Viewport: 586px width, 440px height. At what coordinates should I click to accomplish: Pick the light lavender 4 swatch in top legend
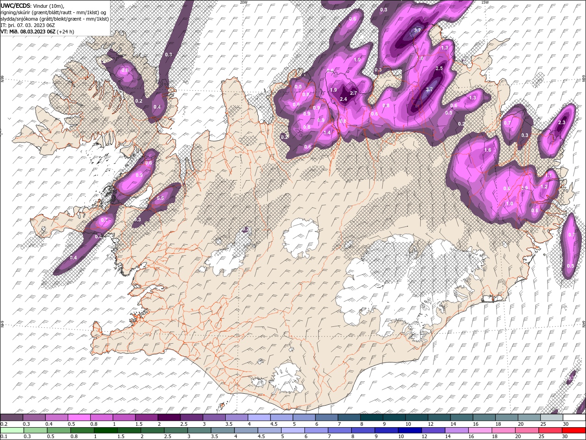pos(259,418)
